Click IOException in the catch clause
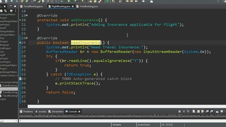The width and height of the screenshot is (226, 127). (x=79, y=74)
